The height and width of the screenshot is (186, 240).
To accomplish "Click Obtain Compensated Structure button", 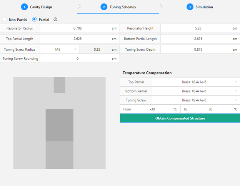I will [x=180, y=118].
